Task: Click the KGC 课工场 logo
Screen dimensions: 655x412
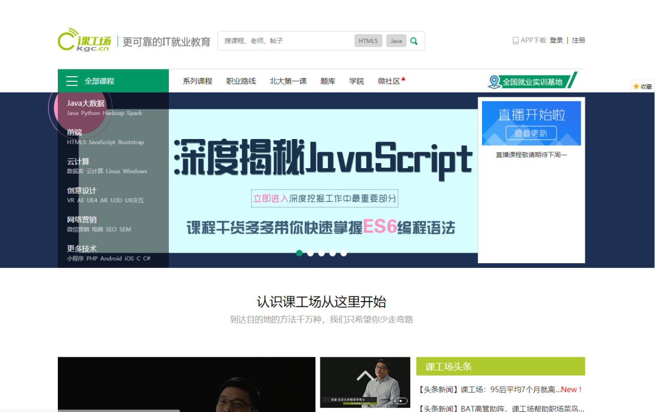Action: 84,40
